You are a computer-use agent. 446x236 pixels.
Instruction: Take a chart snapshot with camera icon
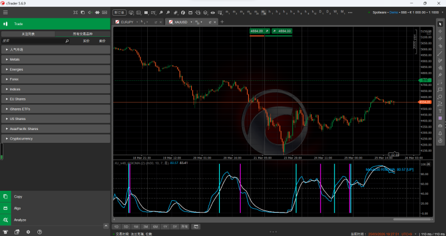tap(440, 126)
